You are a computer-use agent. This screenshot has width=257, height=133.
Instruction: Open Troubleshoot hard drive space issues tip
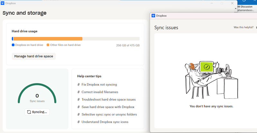point(108,99)
